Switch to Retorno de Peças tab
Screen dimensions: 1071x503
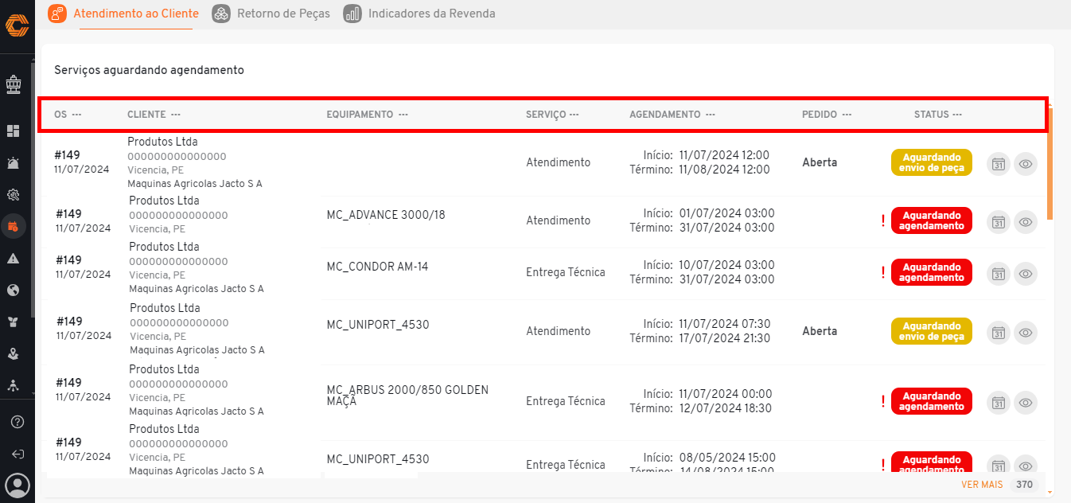coord(271,14)
